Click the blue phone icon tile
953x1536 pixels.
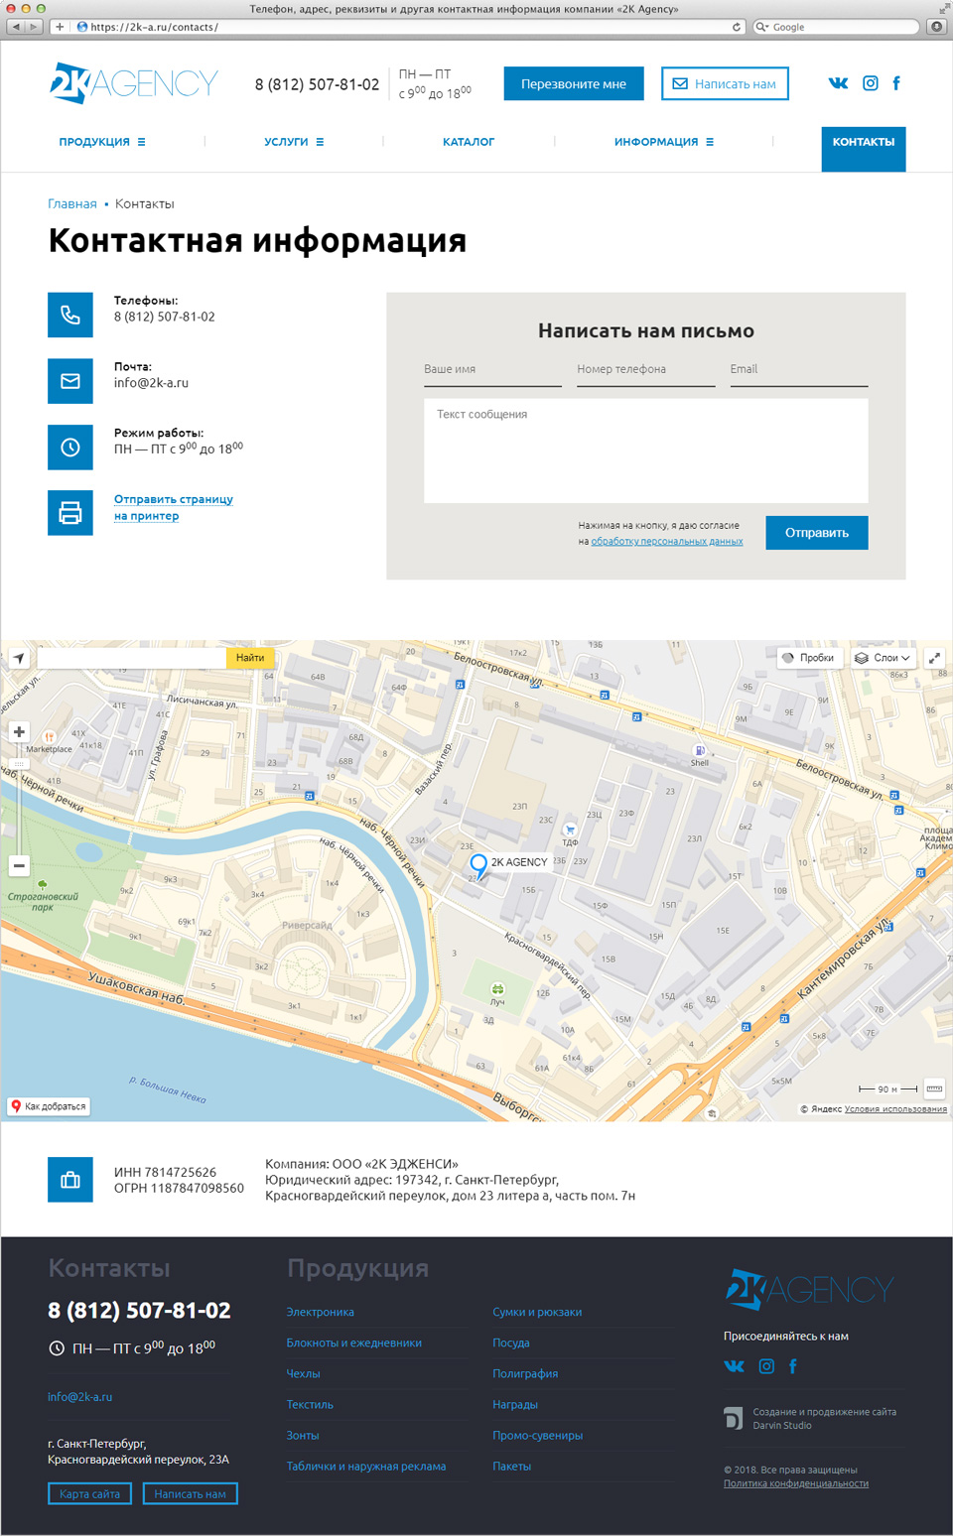70,316
